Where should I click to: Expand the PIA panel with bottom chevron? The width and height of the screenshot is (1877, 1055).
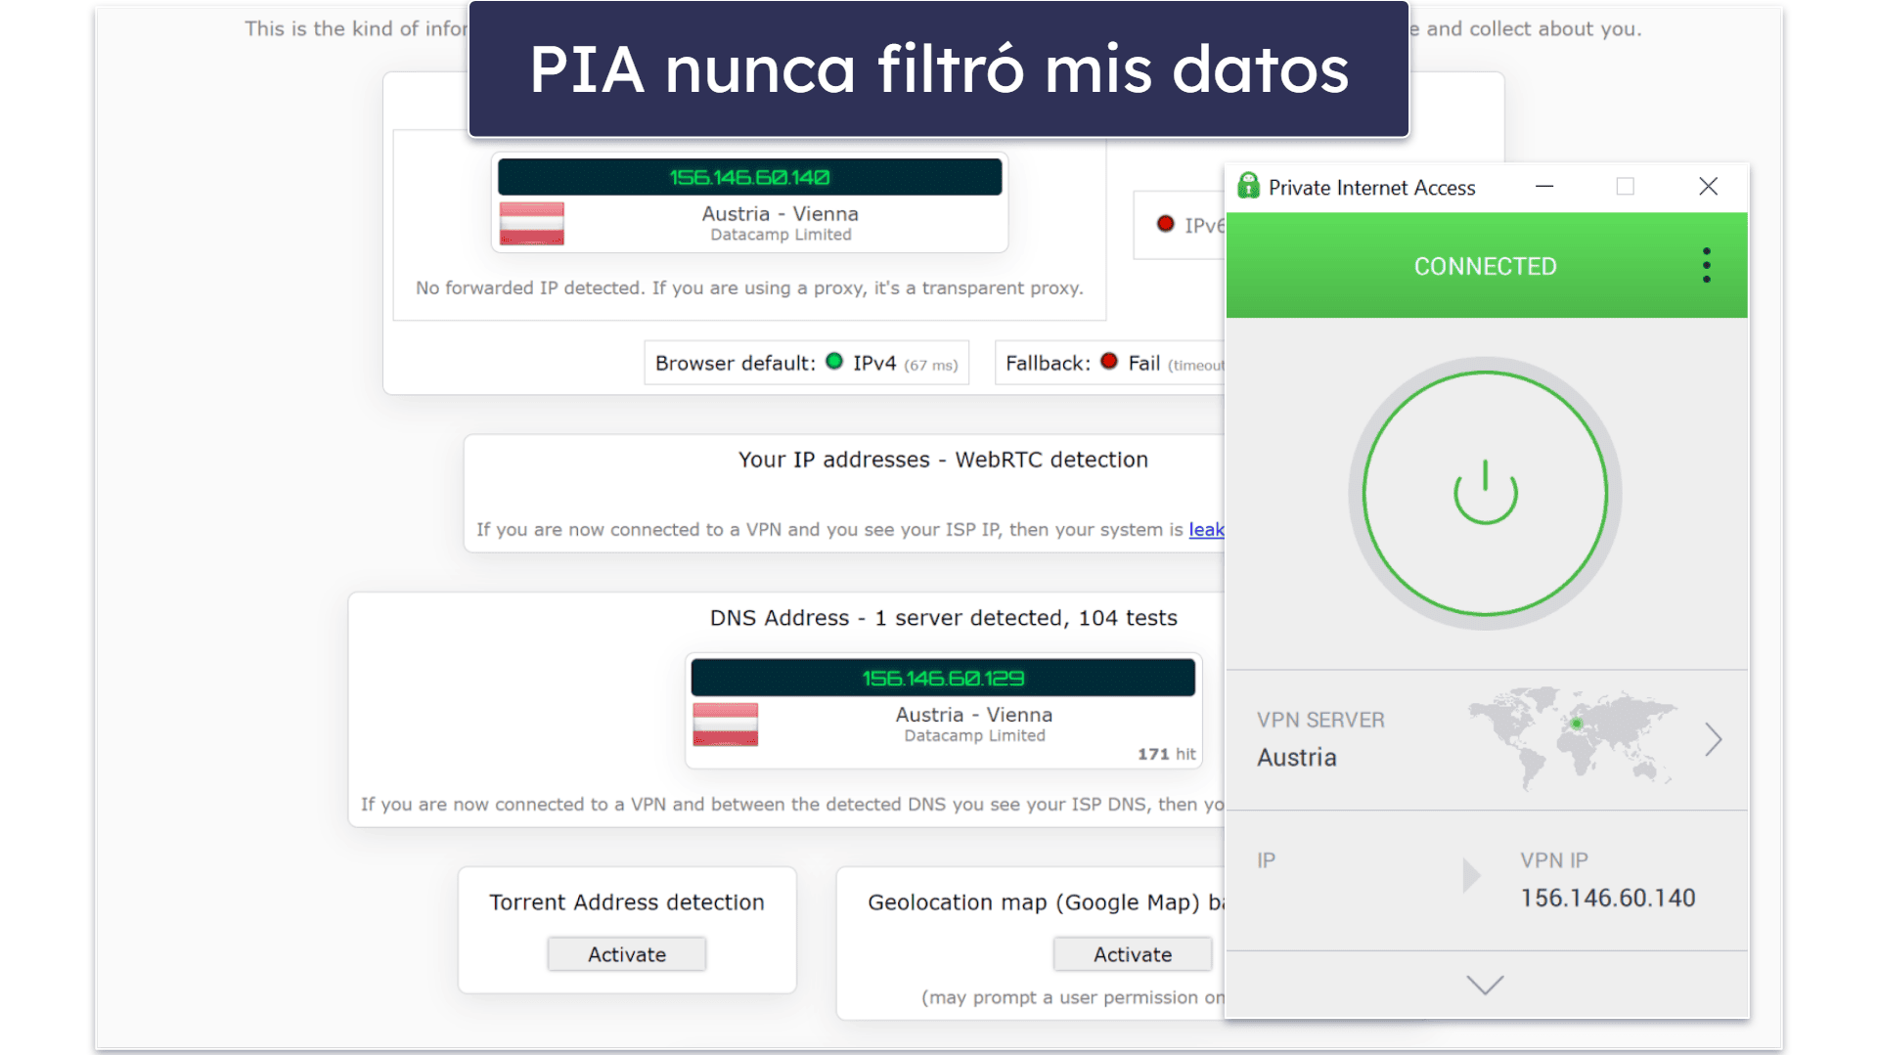[1485, 984]
